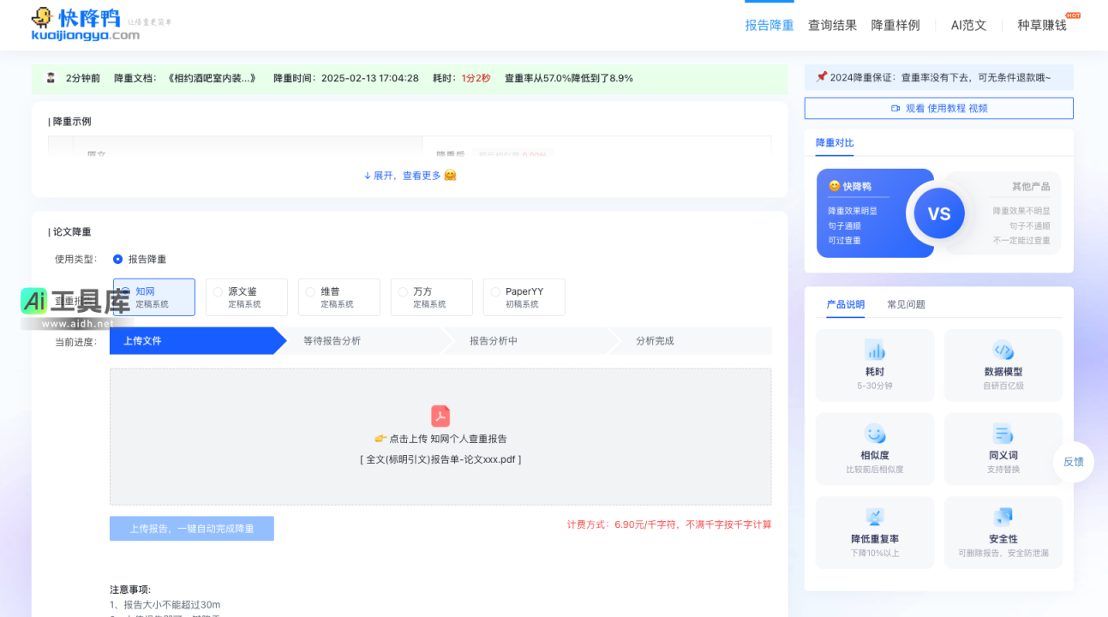The height and width of the screenshot is (617, 1108).
Task: Choose the 万方 定稿系统 option
Action: click(x=431, y=297)
